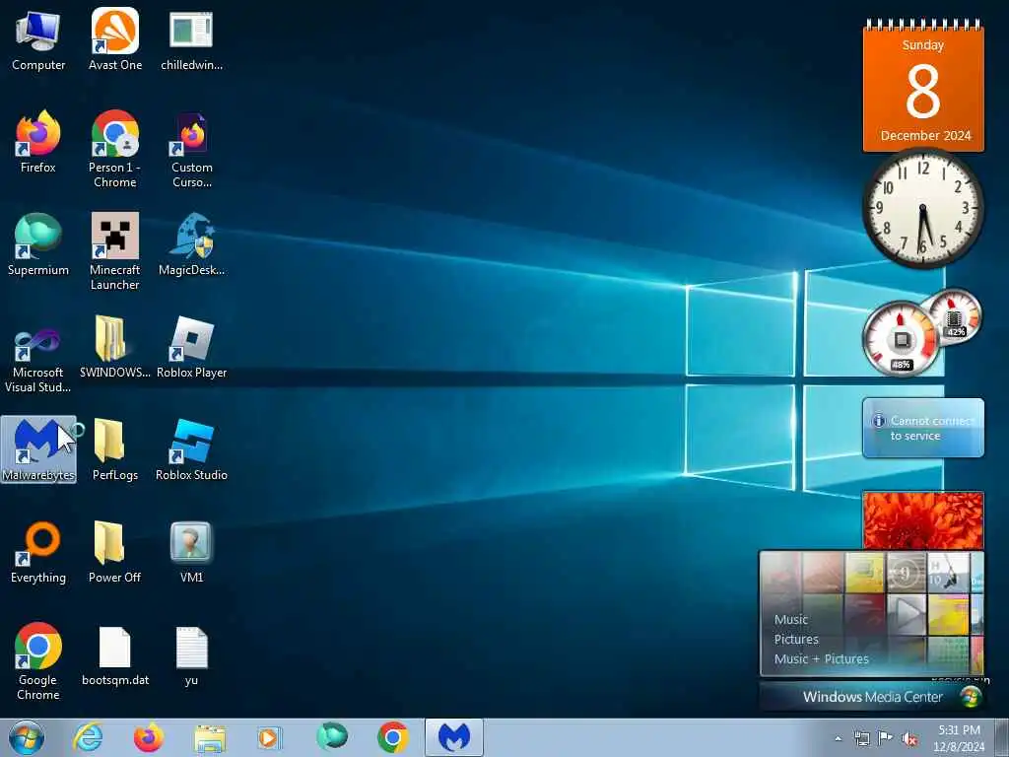Launch Avast One from the desktop
The height and width of the screenshot is (757, 1009).
tap(115, 40)
